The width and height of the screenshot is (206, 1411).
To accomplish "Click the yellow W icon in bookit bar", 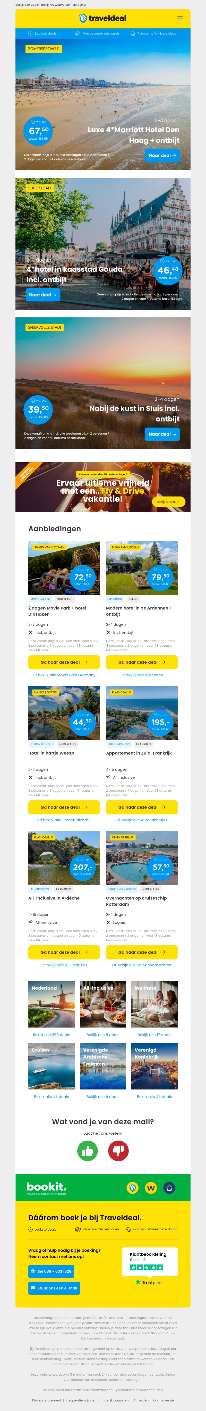I will coord(151,1188).
